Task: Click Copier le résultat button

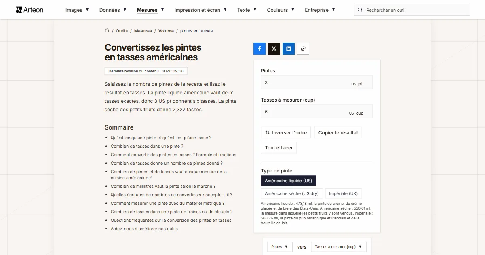Action: (x=338, y=133)
